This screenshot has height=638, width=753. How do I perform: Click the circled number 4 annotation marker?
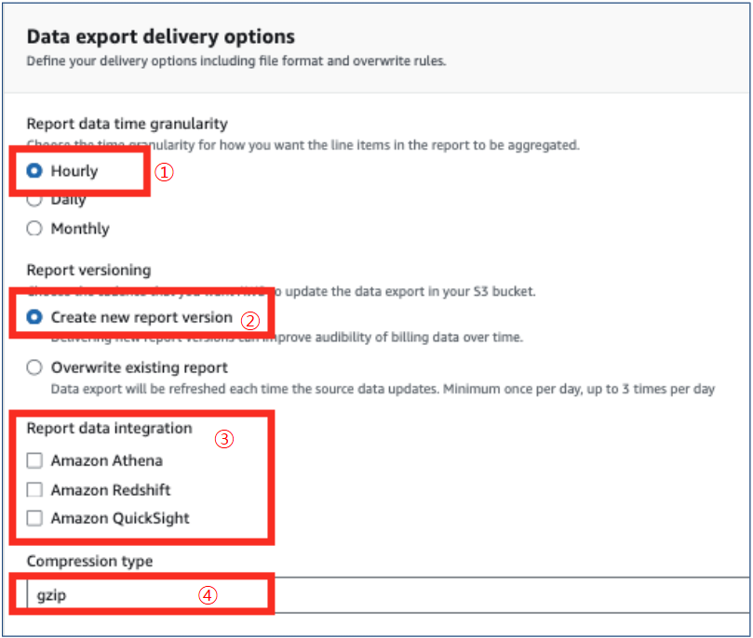tap(208, 595)
